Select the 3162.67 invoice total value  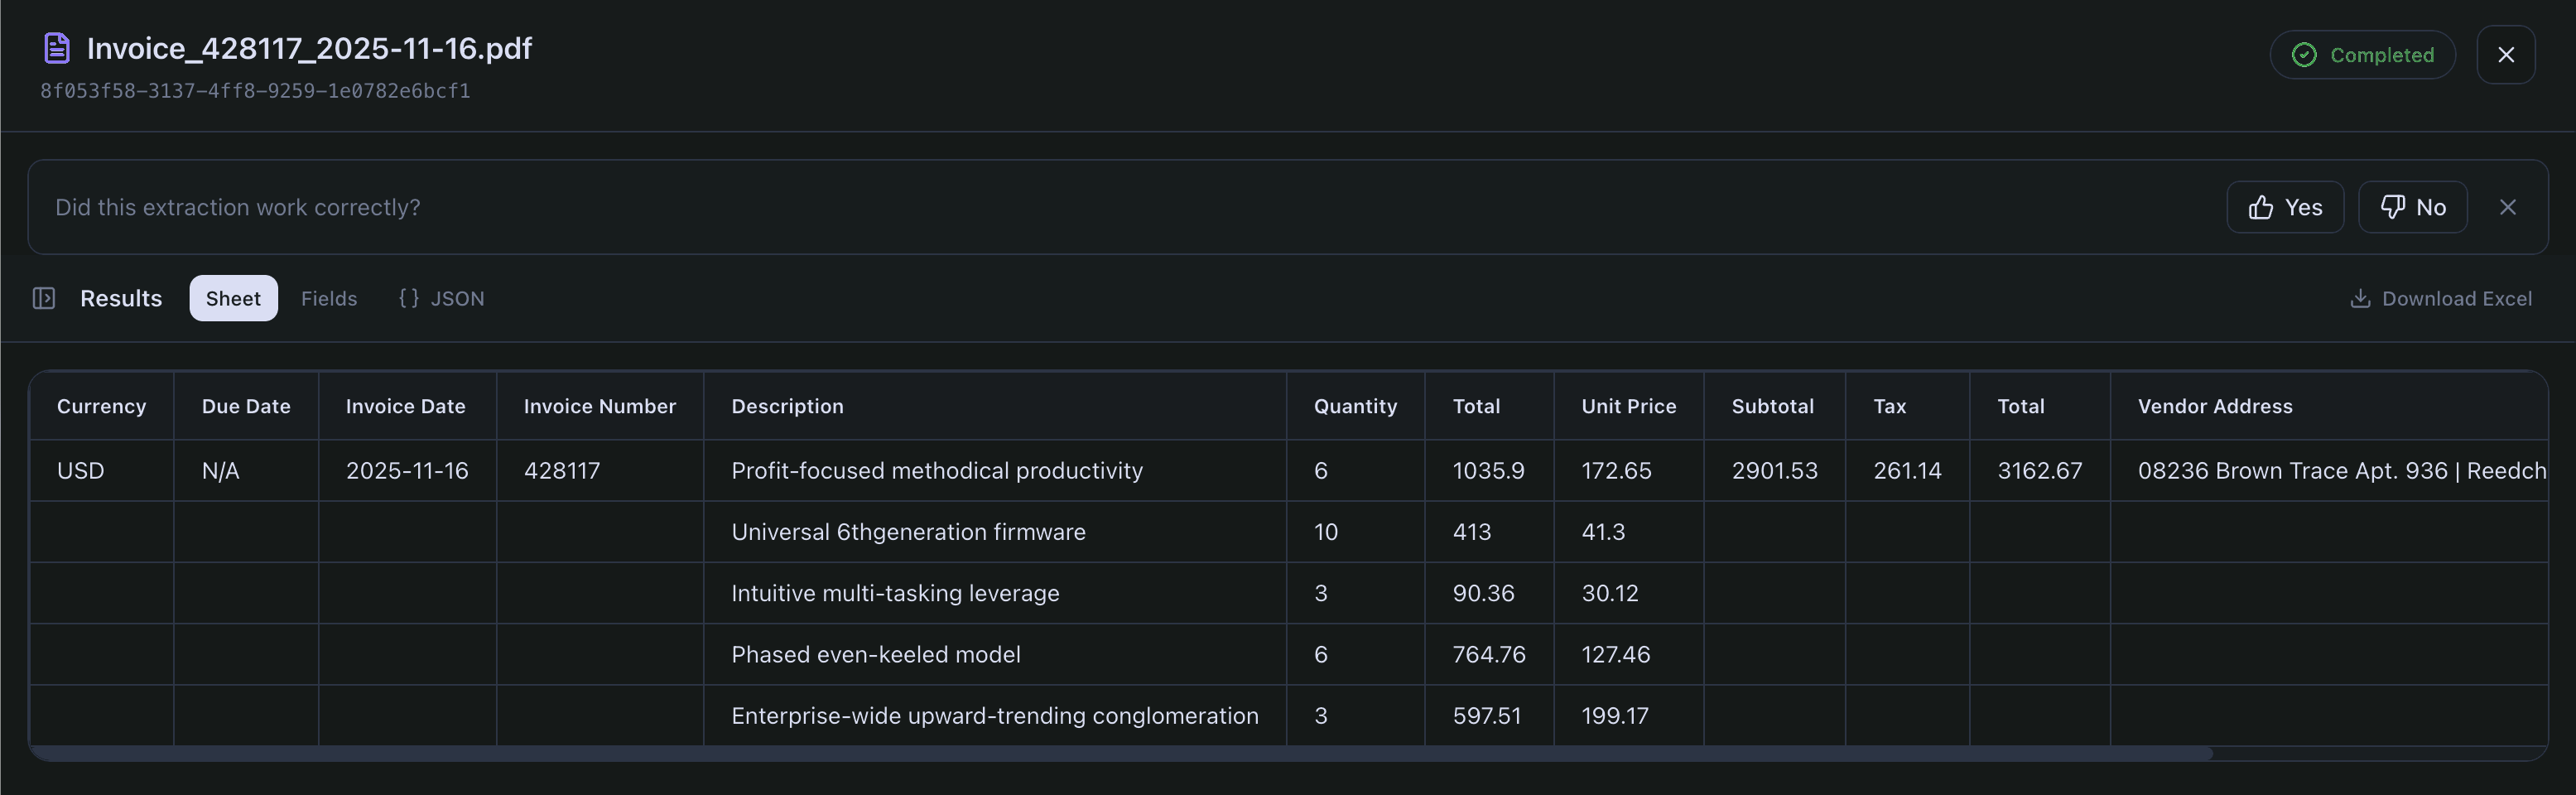click(2040, 470)
